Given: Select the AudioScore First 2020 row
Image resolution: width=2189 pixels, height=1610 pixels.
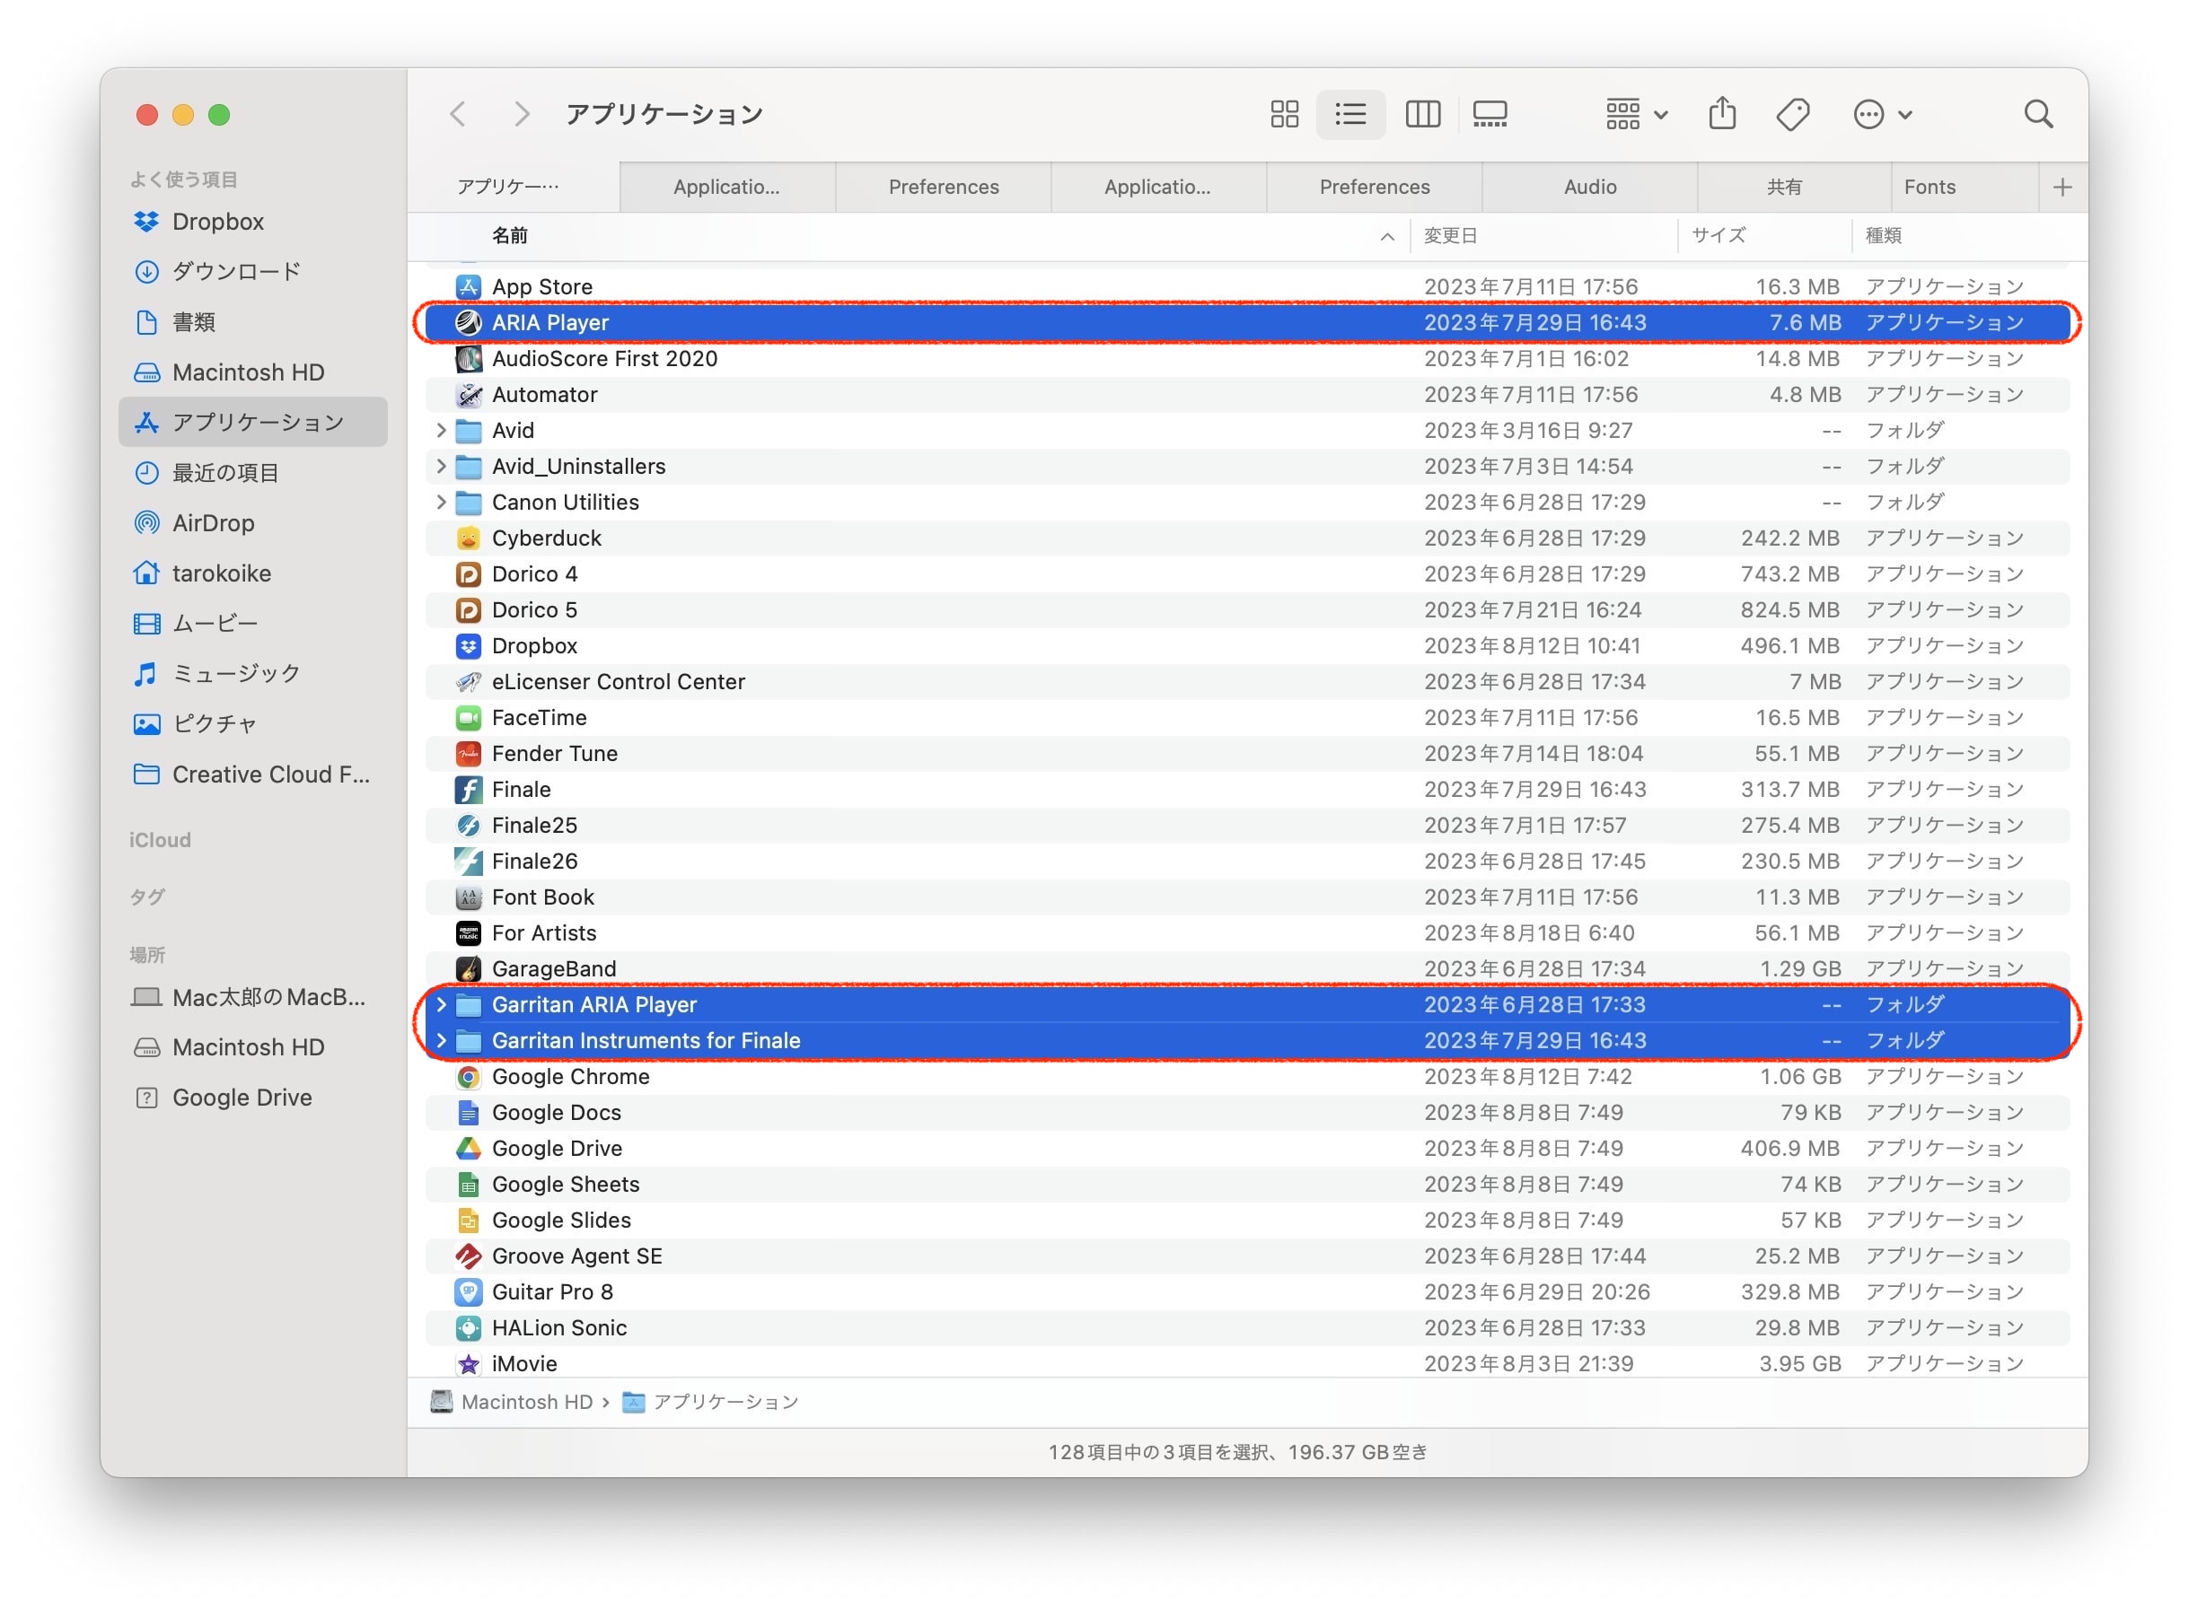Looking at the screenshot, I should pos(1247,359).
